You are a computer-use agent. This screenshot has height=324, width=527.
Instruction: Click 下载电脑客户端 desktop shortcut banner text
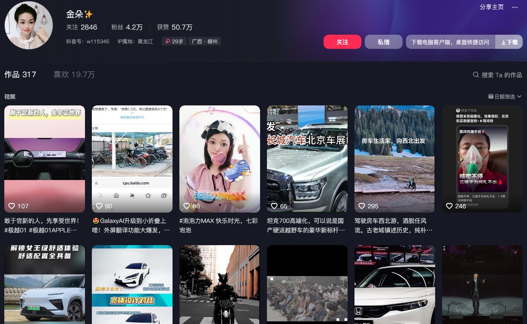(450, 42)
